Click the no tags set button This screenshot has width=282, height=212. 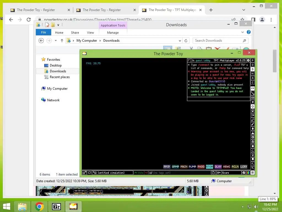(180, 173)
